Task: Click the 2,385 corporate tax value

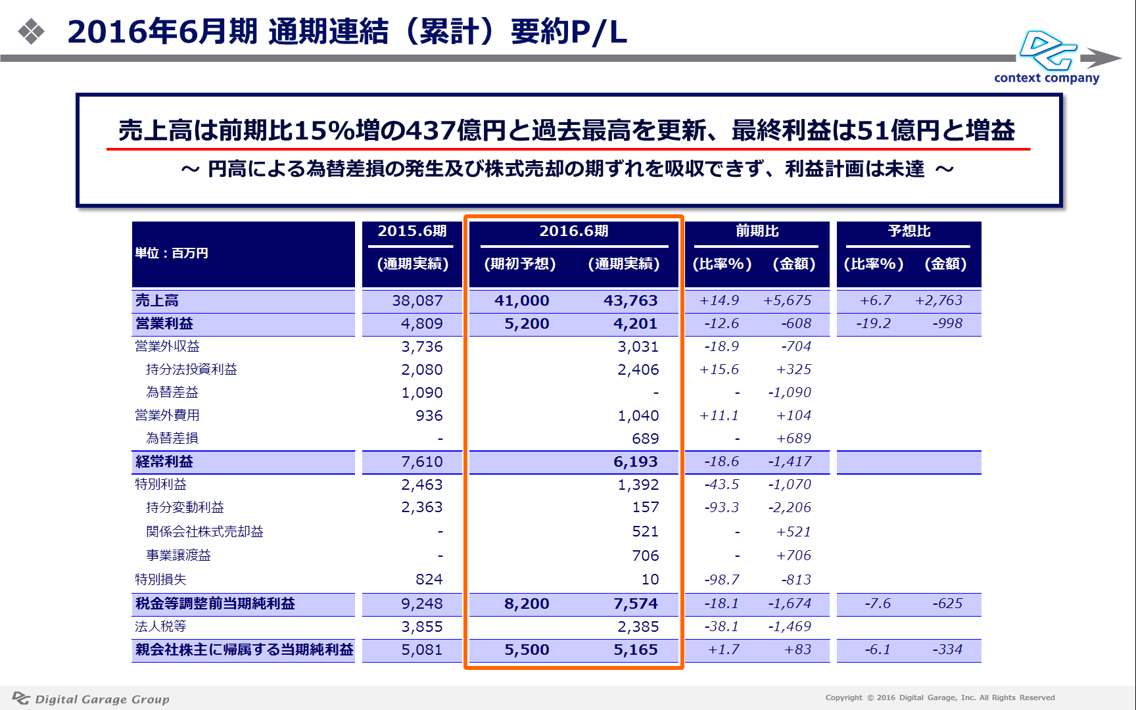Action: click(638, 627)
